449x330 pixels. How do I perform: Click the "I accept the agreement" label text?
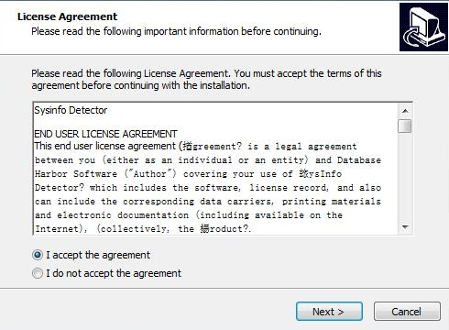click(x=98, y=255)
